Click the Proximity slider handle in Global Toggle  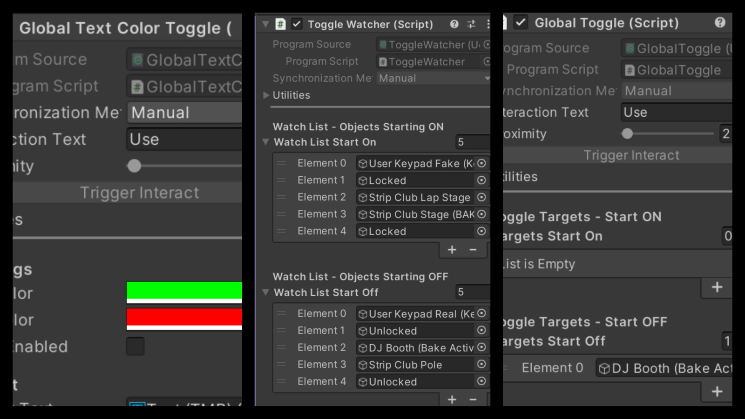[x=627, y=134]
